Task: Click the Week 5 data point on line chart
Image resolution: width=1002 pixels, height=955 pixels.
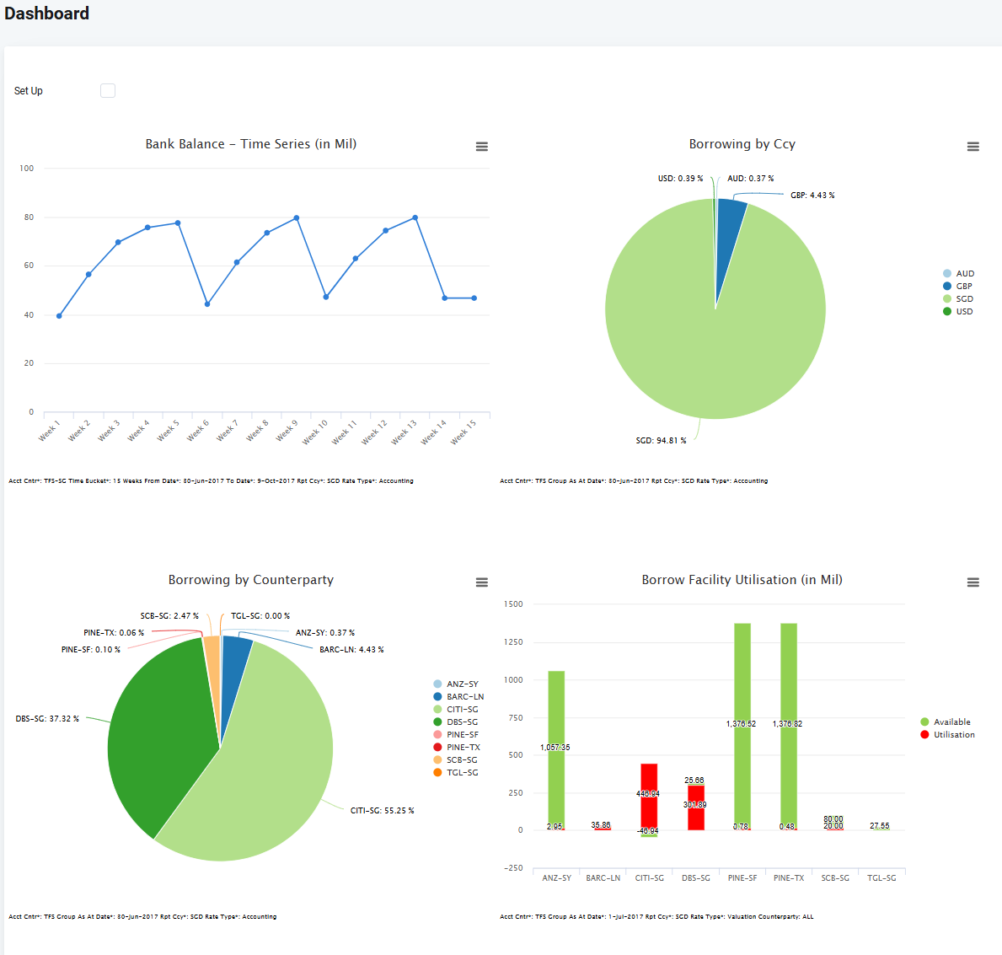Action: click(x=178, y=223)
